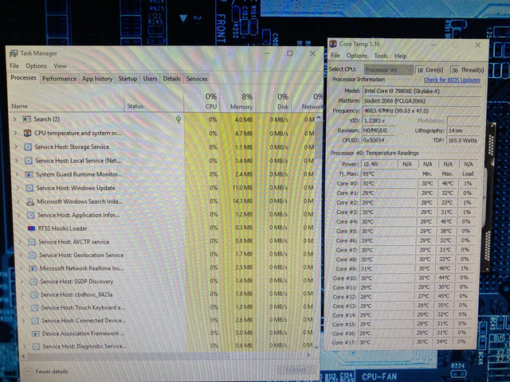Click the CPU temperature and system info icon
Image resolution: width=510 pixels, height=382 pixels.
tap(27, 133)
